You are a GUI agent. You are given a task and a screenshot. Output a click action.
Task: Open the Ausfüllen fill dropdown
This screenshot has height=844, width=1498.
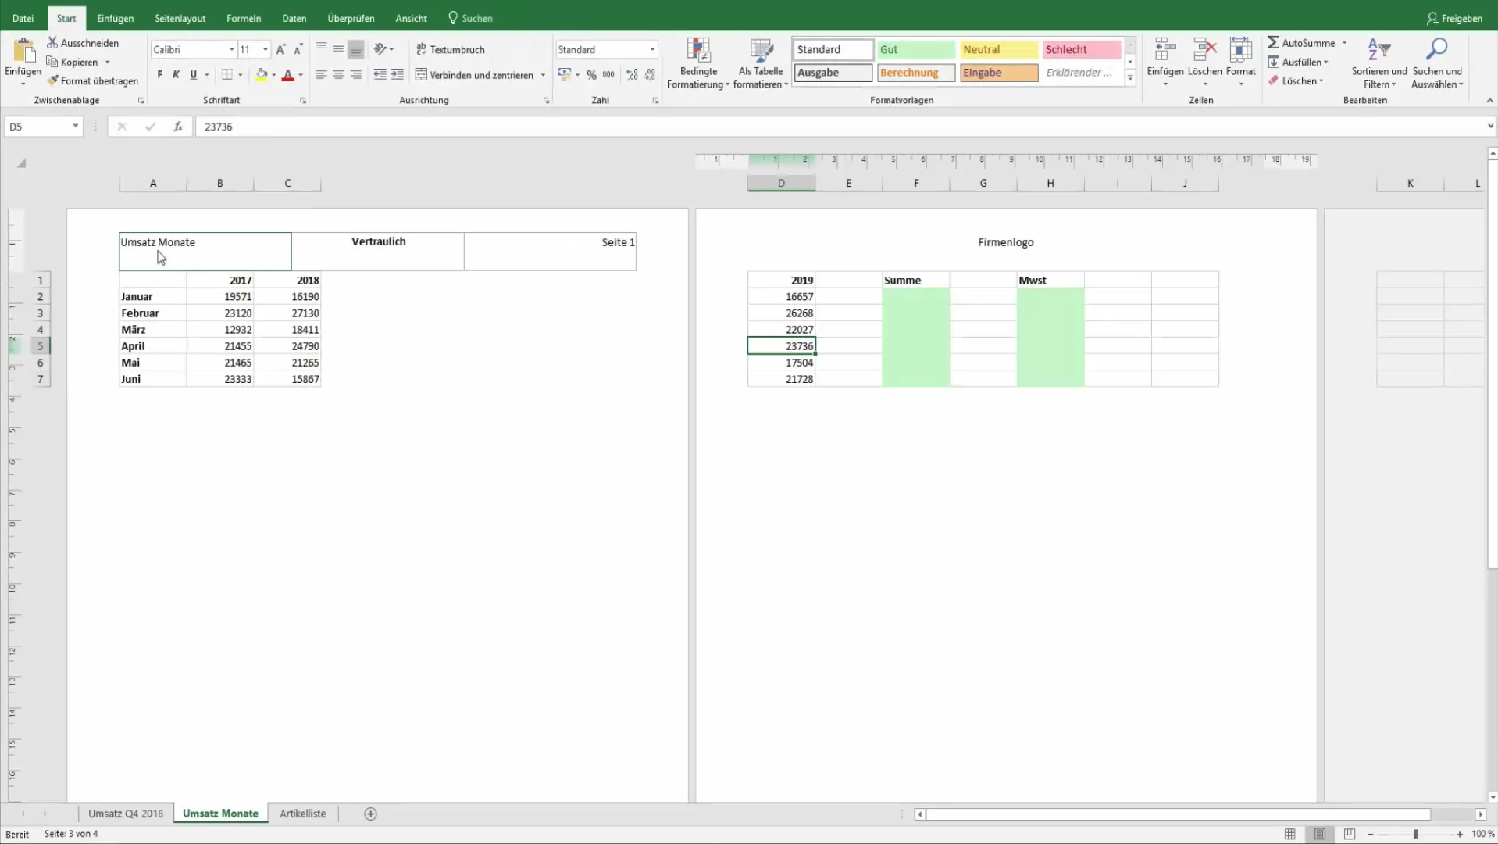(x=1325, y=62)
